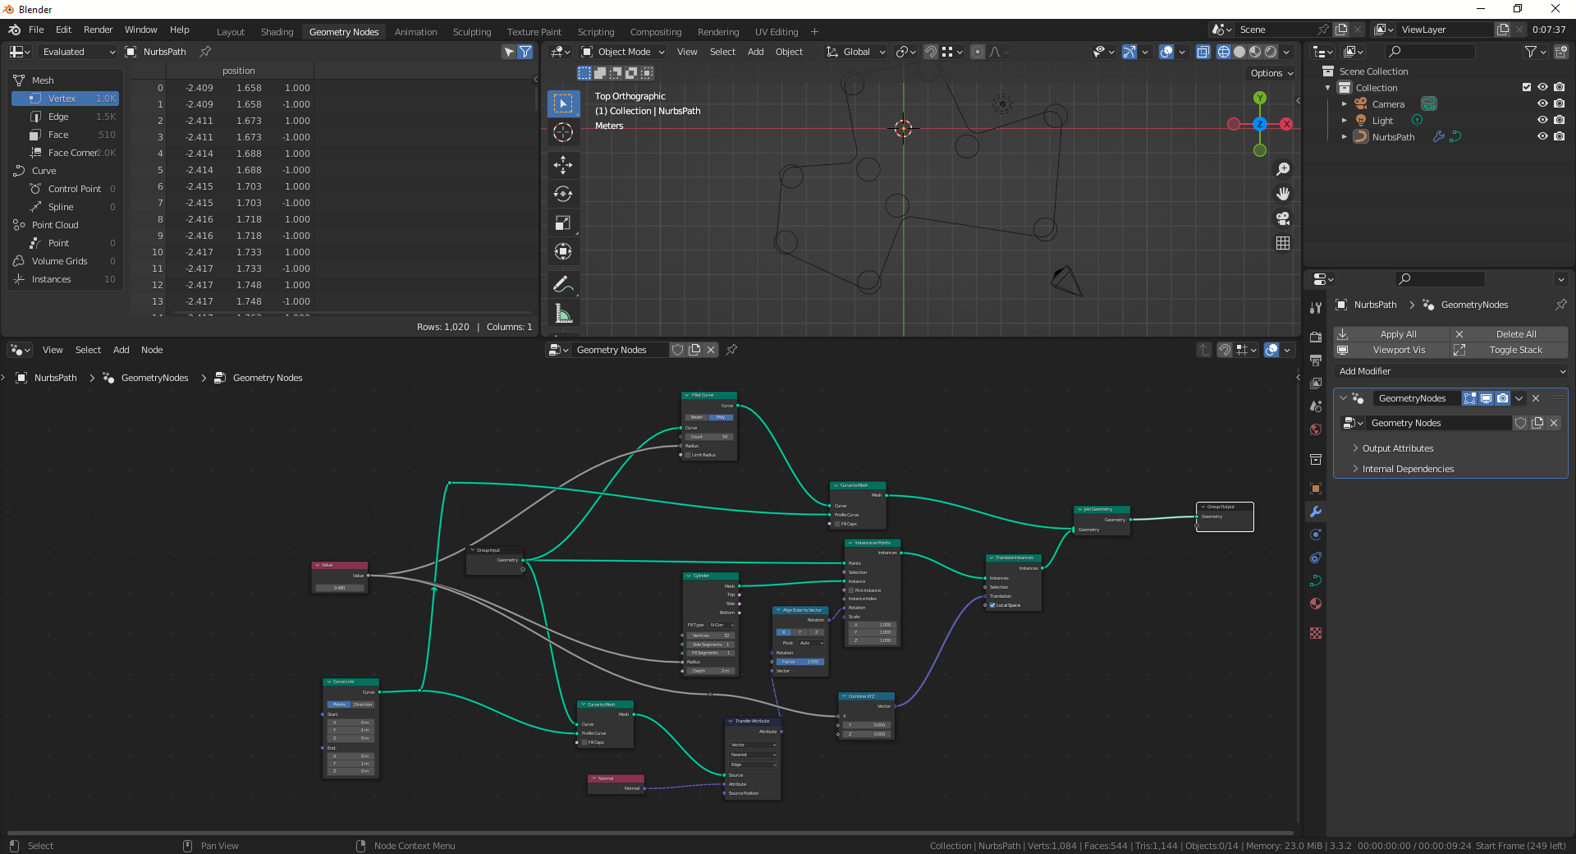Open the node editor Add menu
This screenshot has width=1576, height=854.
click(121, 350)
